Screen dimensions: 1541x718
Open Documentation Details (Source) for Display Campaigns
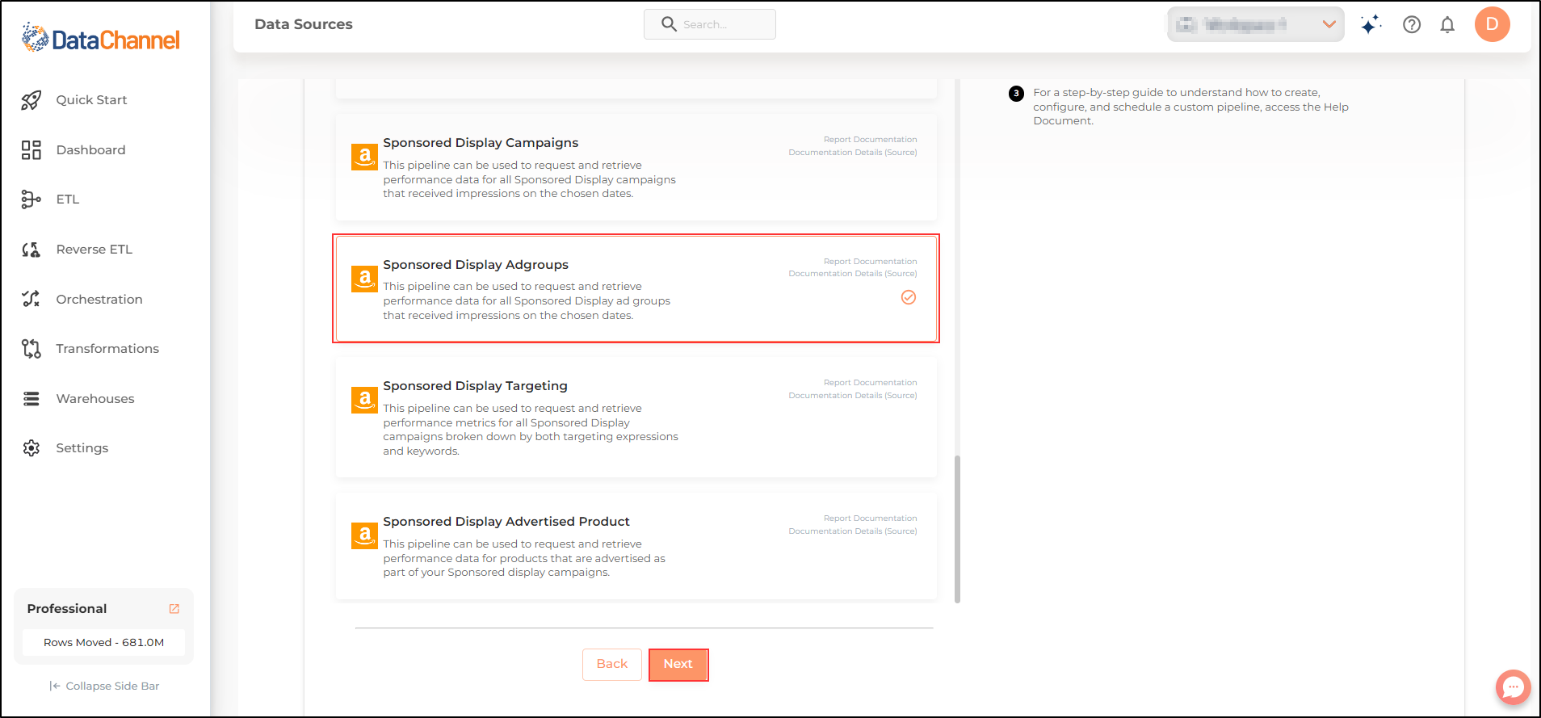[853, 153]
